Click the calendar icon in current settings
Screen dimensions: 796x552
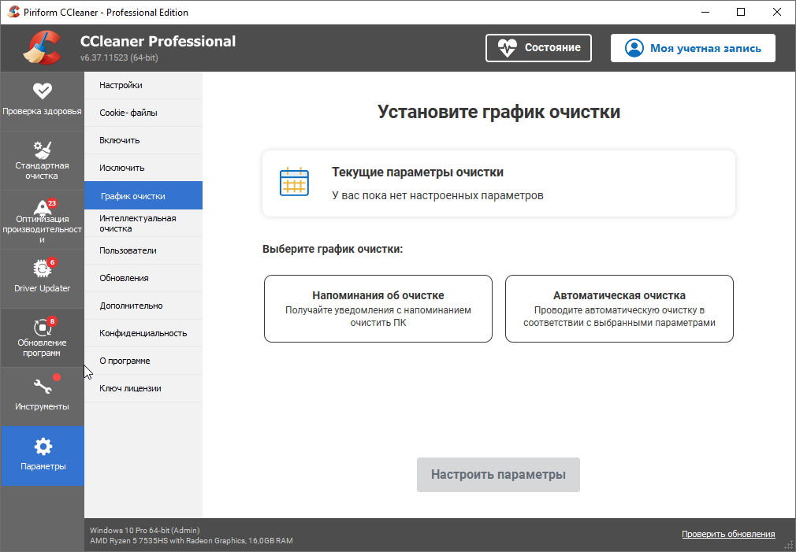coord(294,181)
